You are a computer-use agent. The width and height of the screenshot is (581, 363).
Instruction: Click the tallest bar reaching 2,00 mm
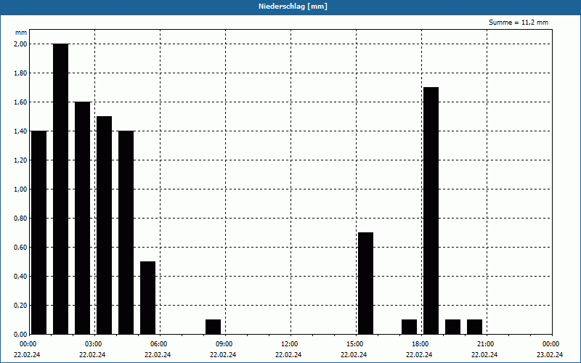(61, 189)
